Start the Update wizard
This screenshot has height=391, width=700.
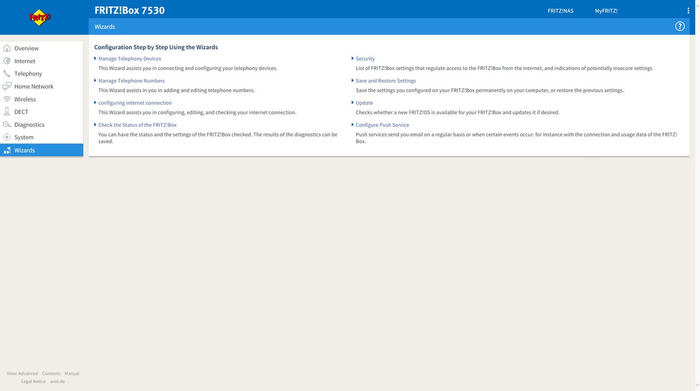(x=364, y=103)
